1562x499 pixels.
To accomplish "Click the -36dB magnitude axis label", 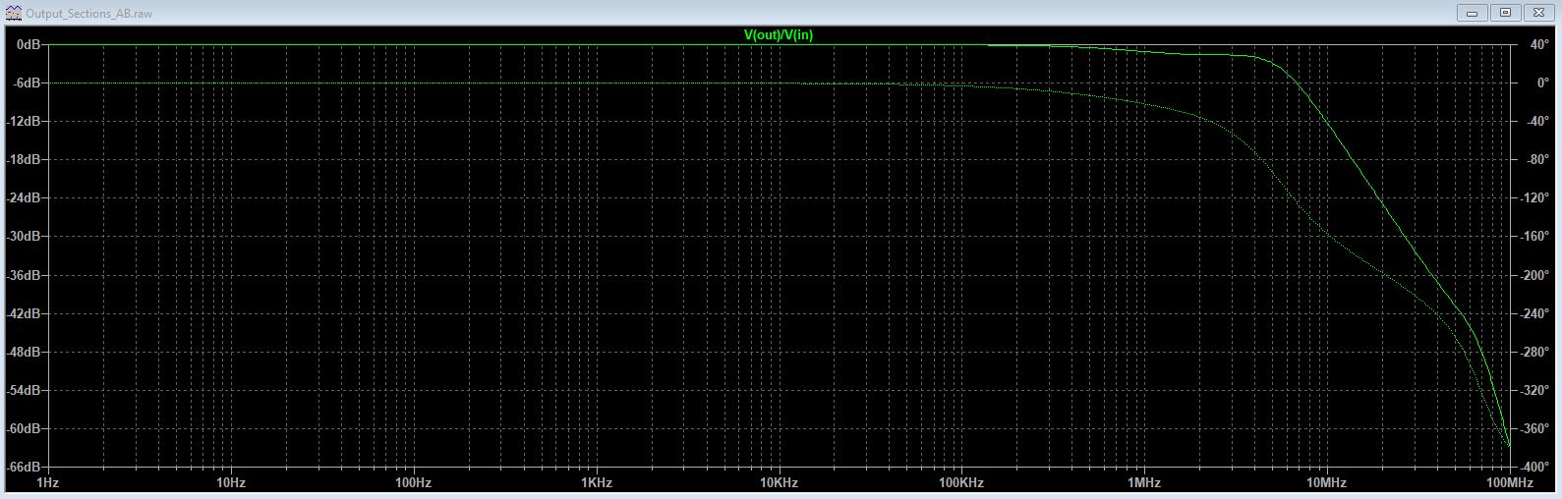I will tap(23, 276).
